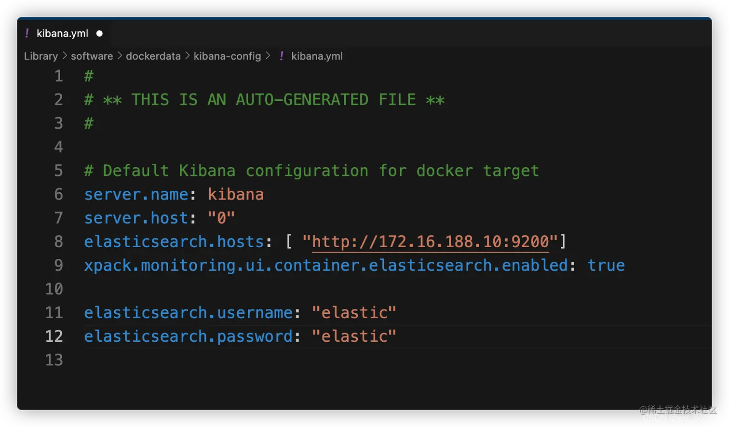Viewport: 729px width, 427px height.
Task: Open the software breadcrumb segment
Action: pos(92,56)
